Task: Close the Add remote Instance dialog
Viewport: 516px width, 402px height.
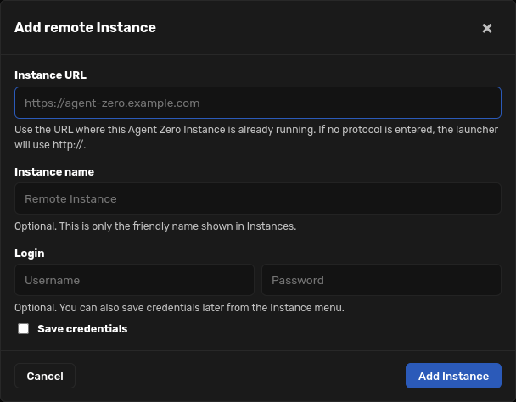Action: (486, 28)
